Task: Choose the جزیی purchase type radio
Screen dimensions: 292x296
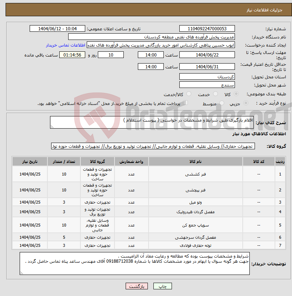Action: click(246, 103)
